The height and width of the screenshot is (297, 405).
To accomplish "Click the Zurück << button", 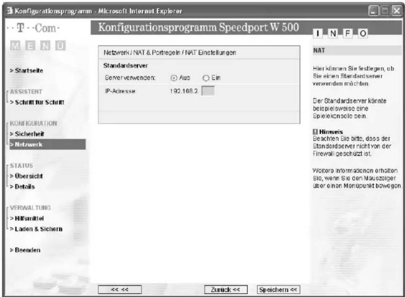I will tap(226, 289).
